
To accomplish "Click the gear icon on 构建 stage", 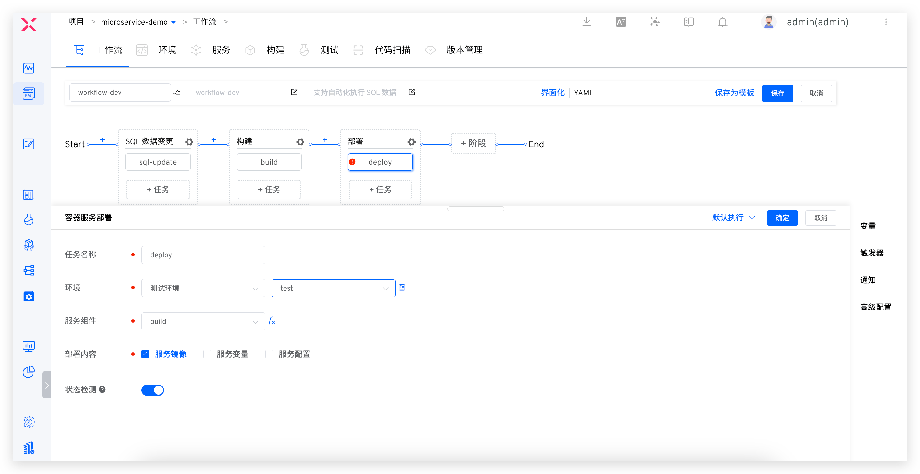I will (x=300, y=142).
